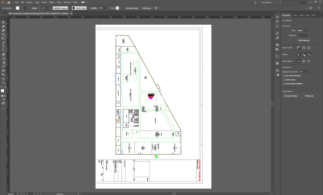323x195 pixels.
Task: Click the Keyboard Increment field
Action: (x=304, y=71)
